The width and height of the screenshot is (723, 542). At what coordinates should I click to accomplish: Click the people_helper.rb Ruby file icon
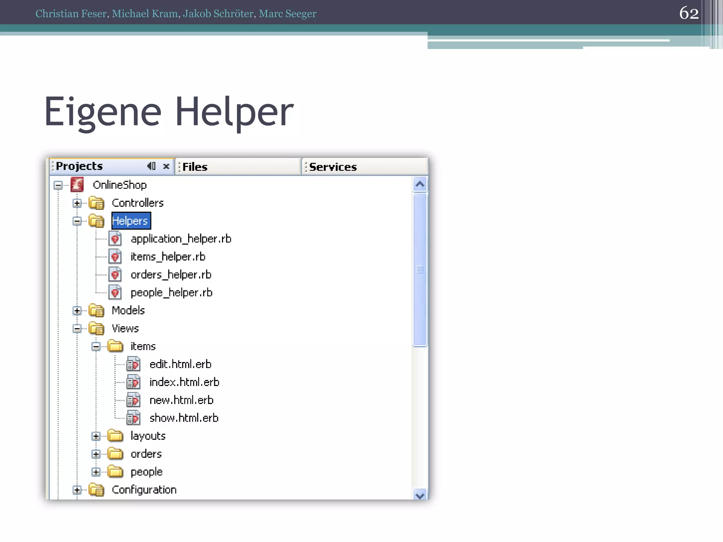coord(115,293)
